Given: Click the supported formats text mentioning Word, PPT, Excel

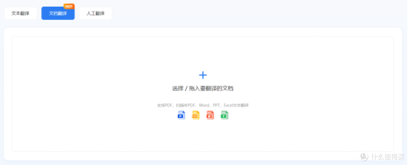Looking at the screenshot, I should [x=203, y=105].
